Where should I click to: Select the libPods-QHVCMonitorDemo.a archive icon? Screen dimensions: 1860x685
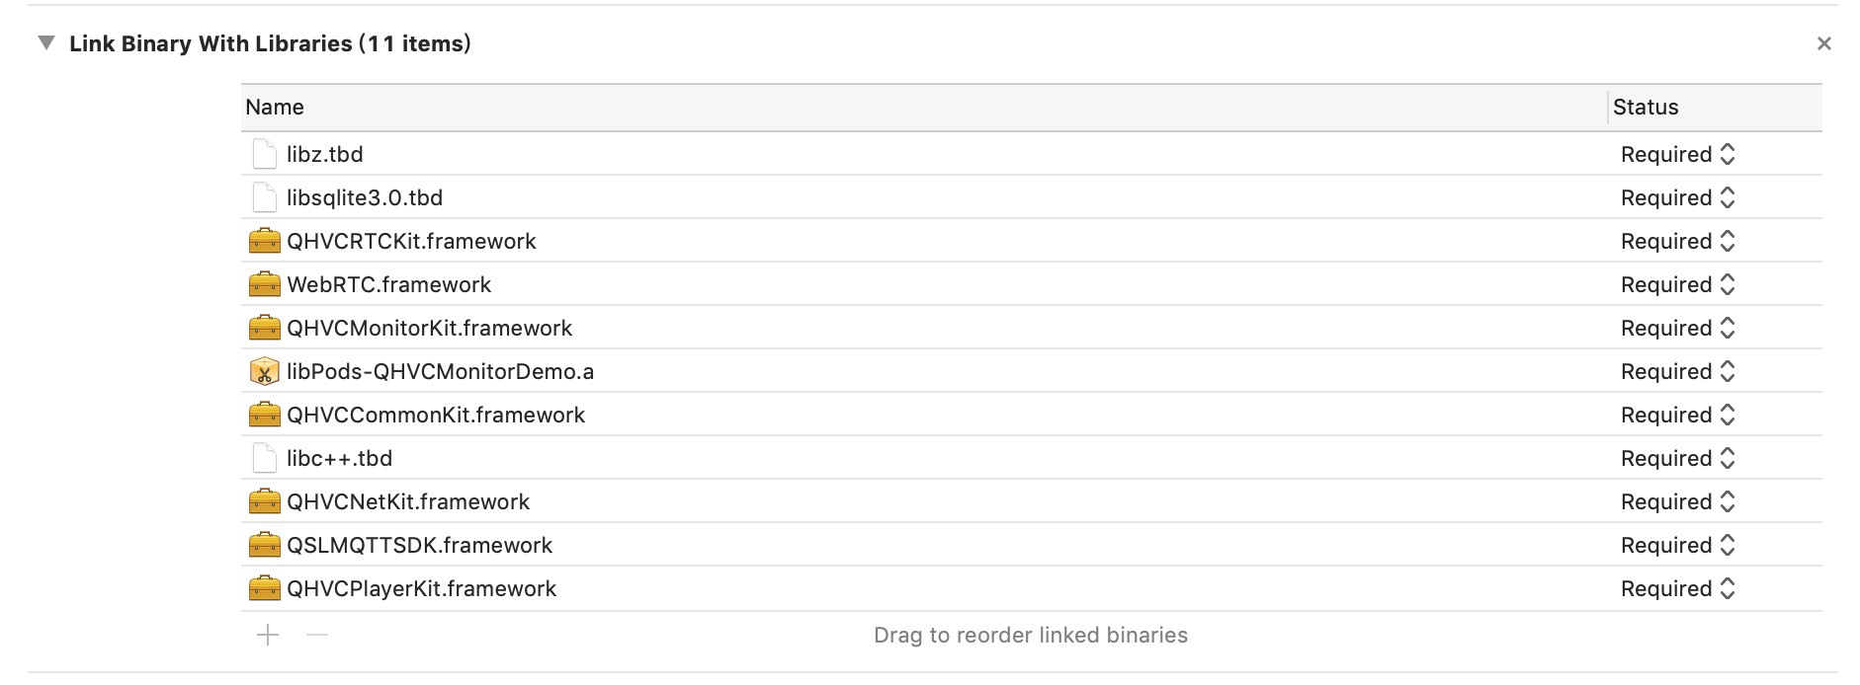tap(264, 371)
